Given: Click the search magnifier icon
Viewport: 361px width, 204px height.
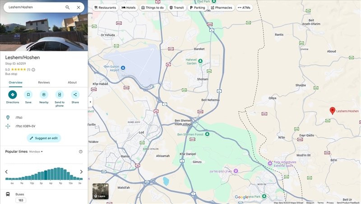Looking at the screenshot, I should (x=67, y=7).
